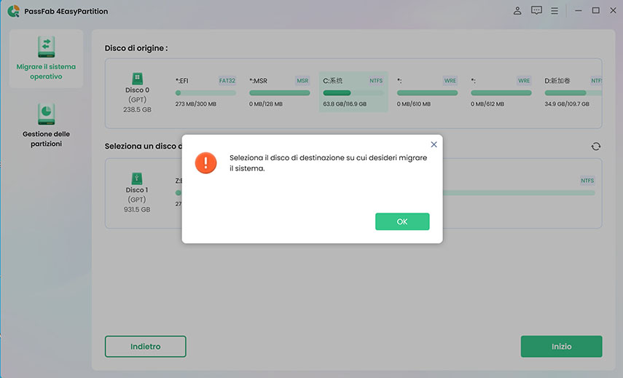Click the MSR partition usage bar
The width and height of the screenshot is (623, 378).
click(x=279, y=93)
